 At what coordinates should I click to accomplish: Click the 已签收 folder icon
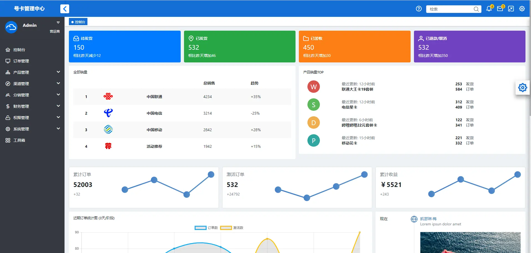tap(306, 38)
